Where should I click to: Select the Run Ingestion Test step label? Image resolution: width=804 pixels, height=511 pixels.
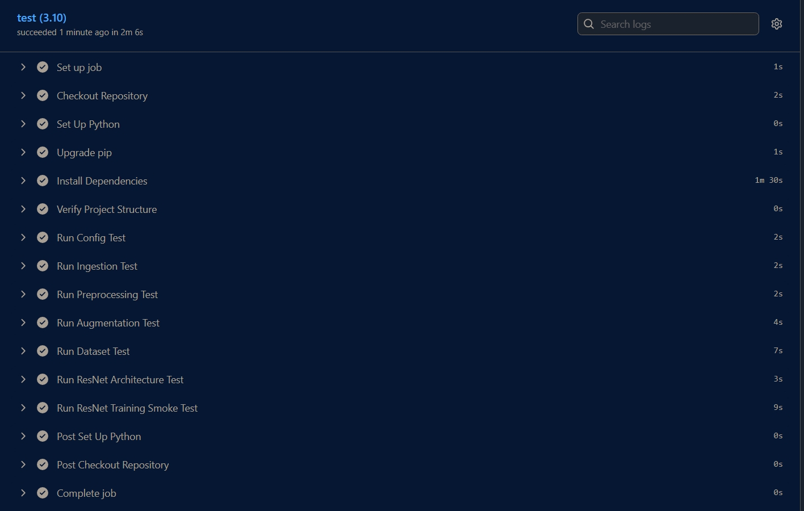(x=97, y=266)
